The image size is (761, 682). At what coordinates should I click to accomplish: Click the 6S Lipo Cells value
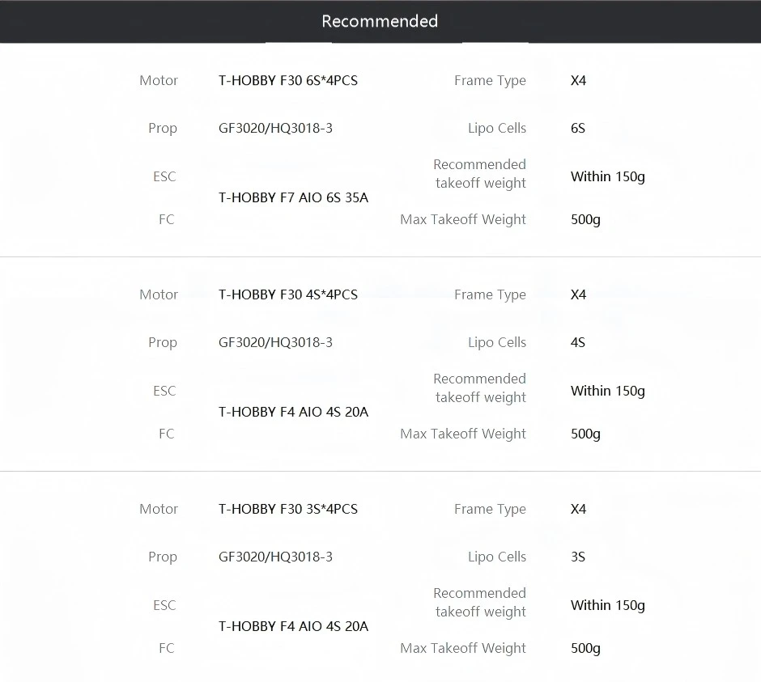(x=577, y=129)
